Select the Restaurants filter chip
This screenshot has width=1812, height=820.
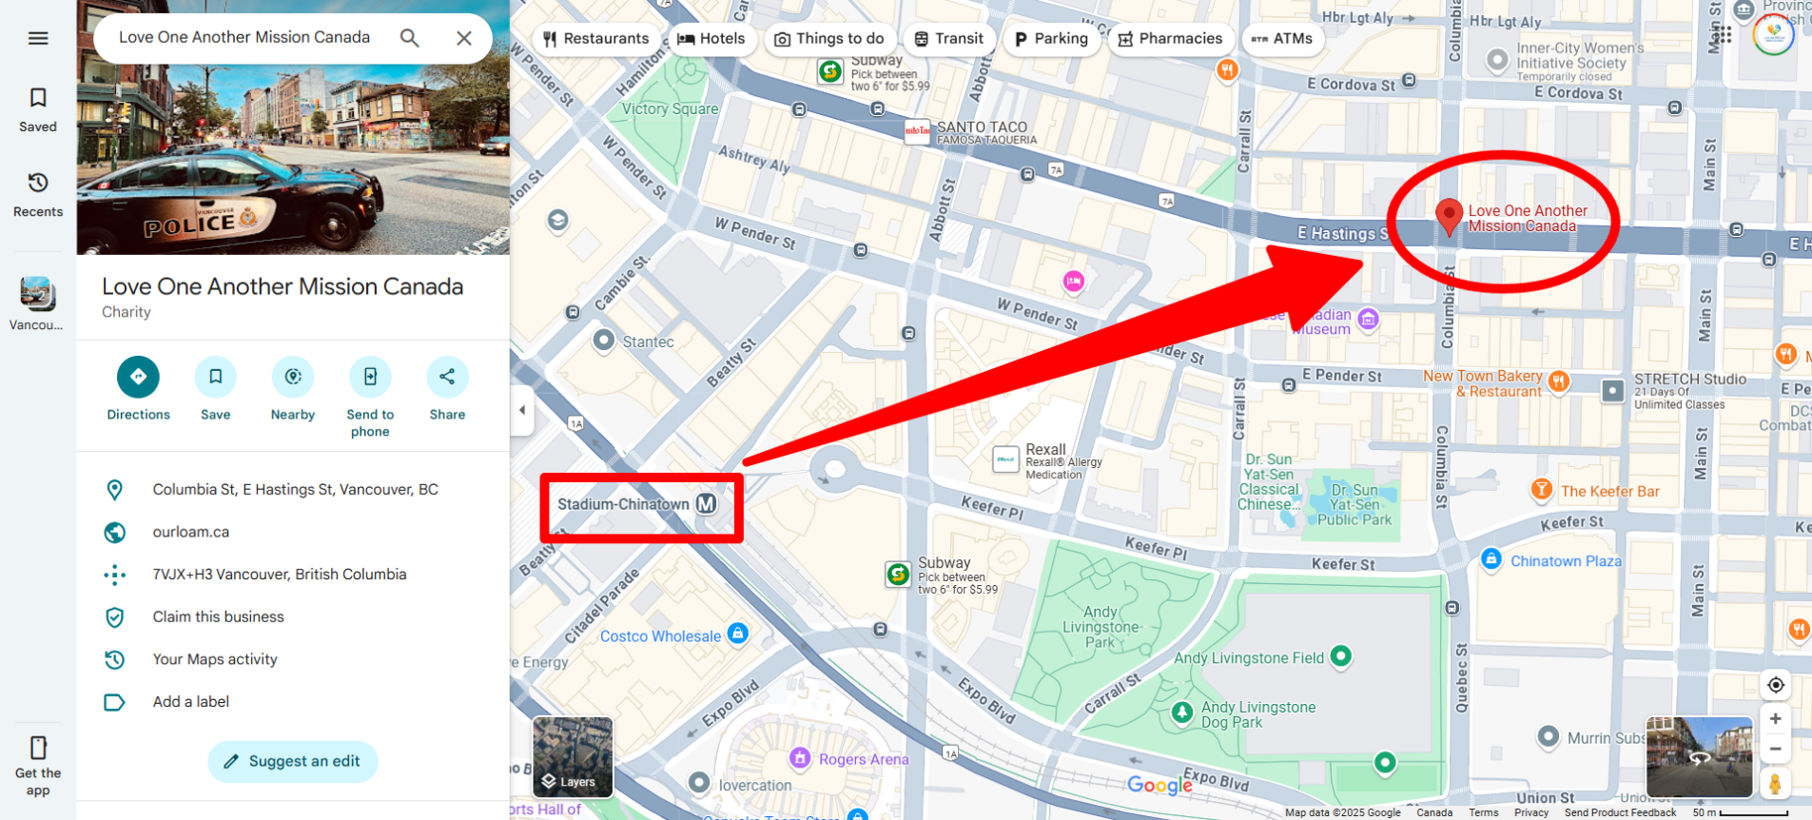pyautogui.click(x=596, y=39)
